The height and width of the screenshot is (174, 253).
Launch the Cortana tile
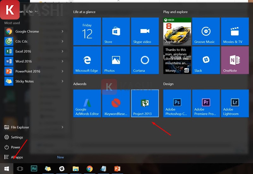(145, 60)
